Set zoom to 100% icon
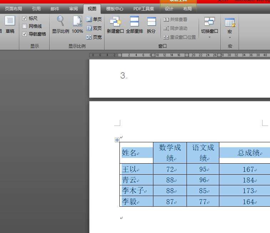This screenshot has width=270, height=233. (77, 22)
